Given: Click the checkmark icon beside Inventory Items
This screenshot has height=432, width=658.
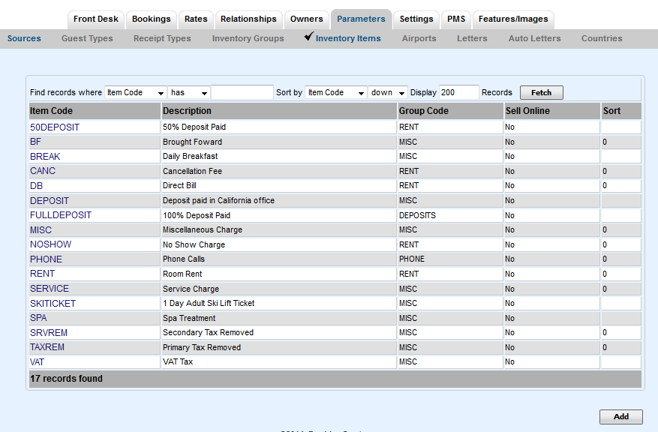Looking at the screenshot, I should point(308,36).
